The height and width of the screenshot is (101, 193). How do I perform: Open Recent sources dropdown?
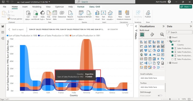pos(70,15)
